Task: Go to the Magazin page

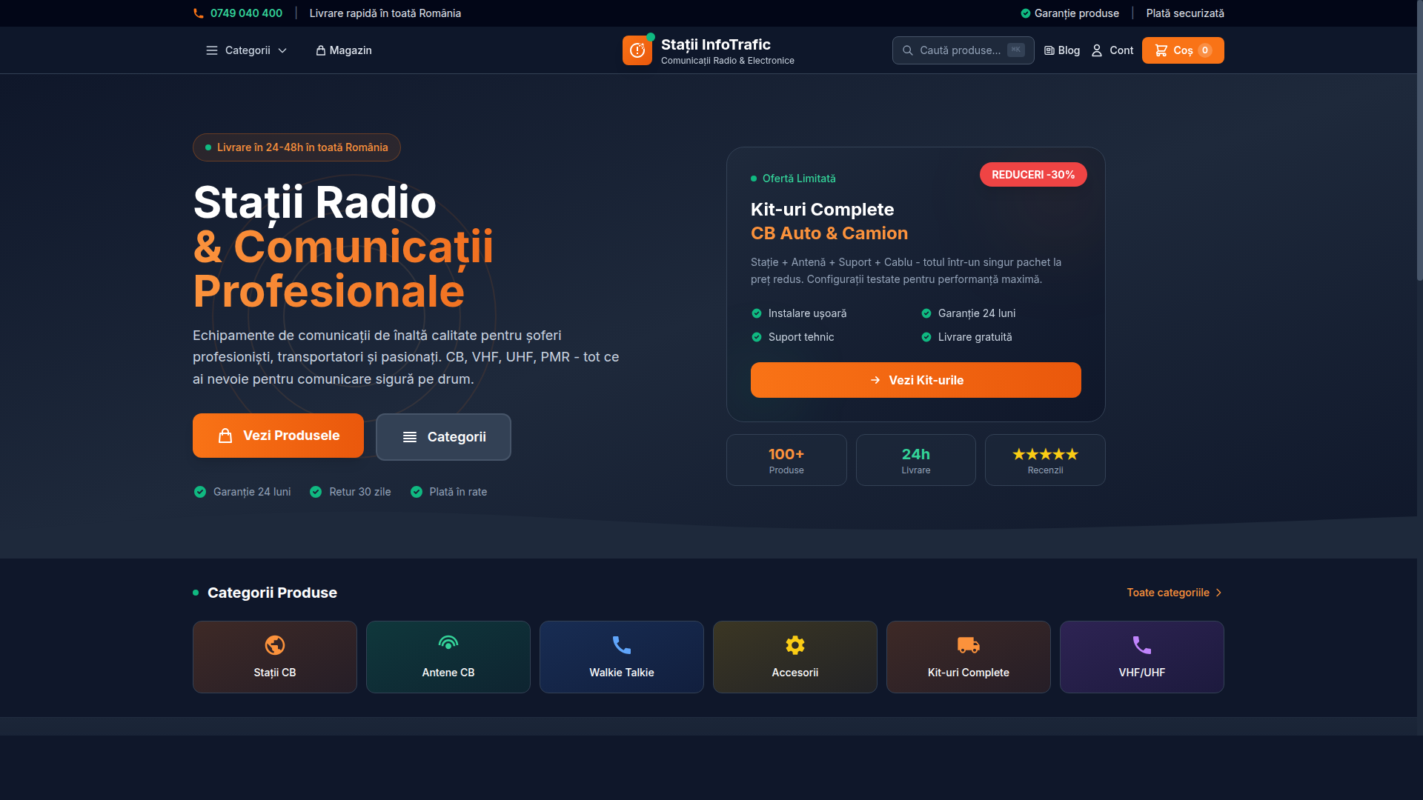Action: click(x=343, y=50)
